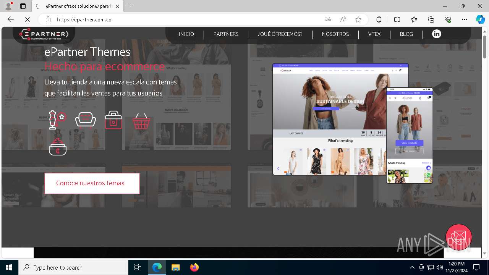The width and height of the screenshot is (489, 275).
Task: Add this page to favorites
Action: pyautogui.click(x=358, y=19)
